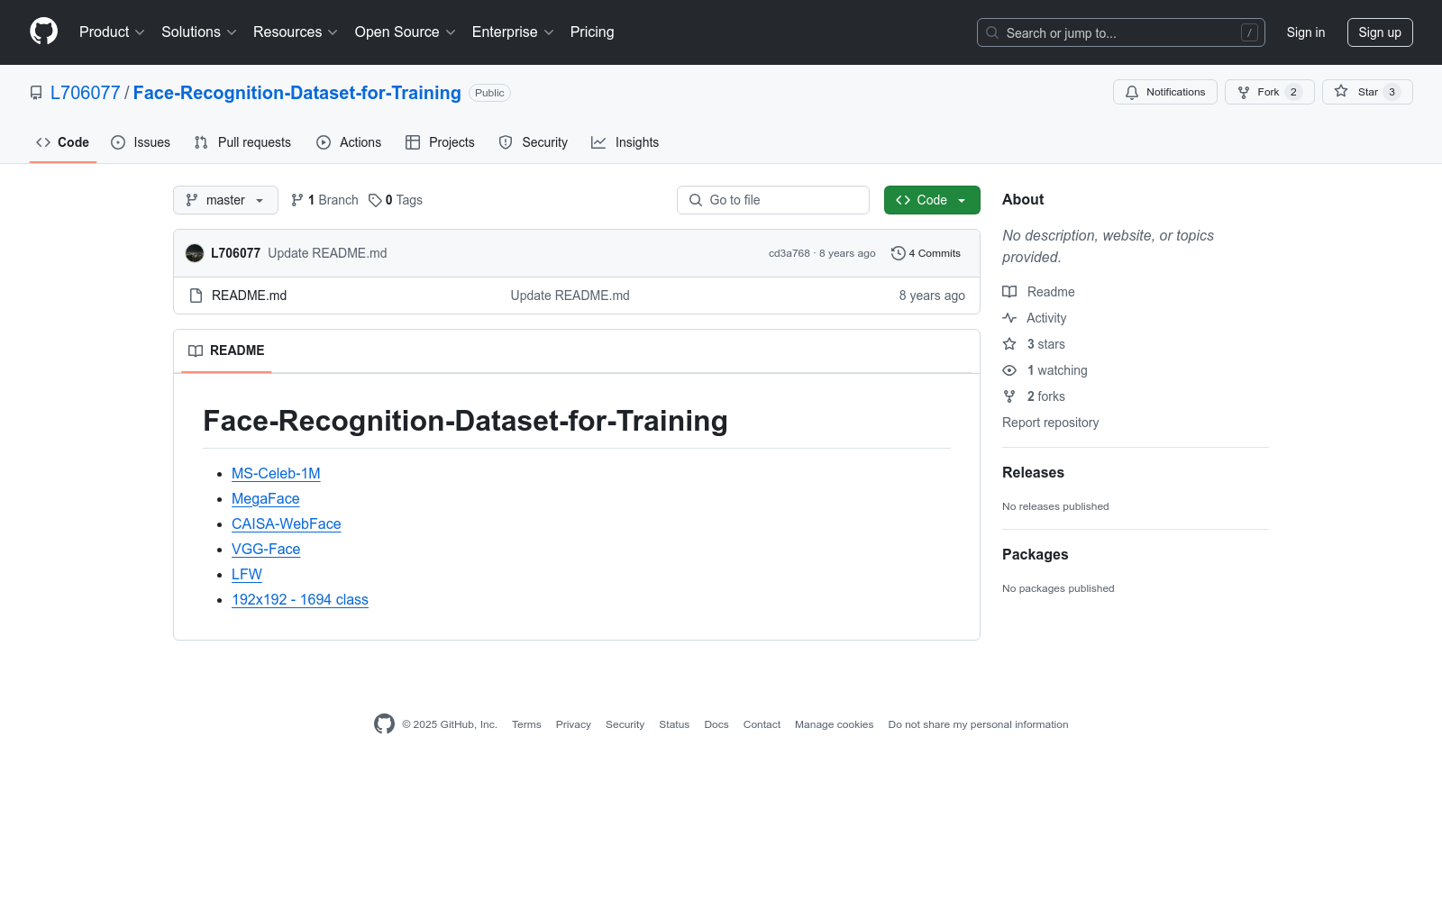
Task: Open the Packages section heading
Action: (x=1036, y=554)
